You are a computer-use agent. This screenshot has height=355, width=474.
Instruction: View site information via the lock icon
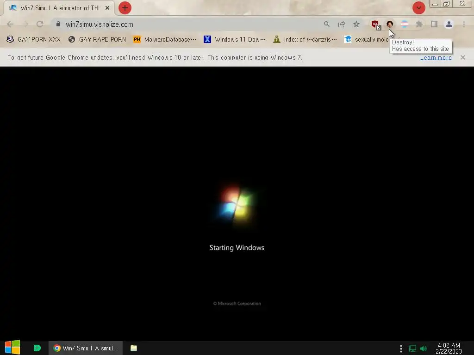tap(58, 24)
